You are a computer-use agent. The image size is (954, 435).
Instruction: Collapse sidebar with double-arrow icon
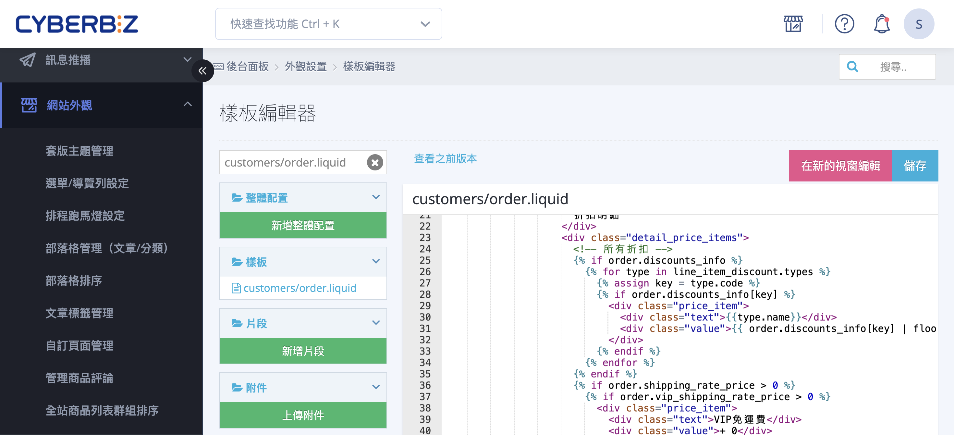click(202, 70)
